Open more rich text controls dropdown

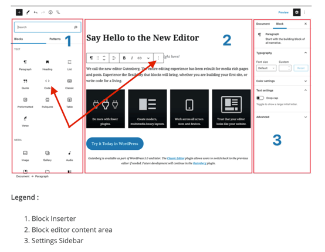148,58
